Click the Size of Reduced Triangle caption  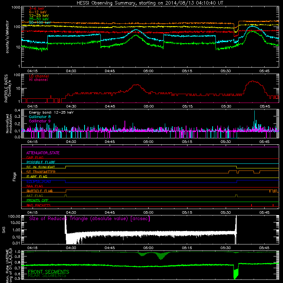click(89, 219)
